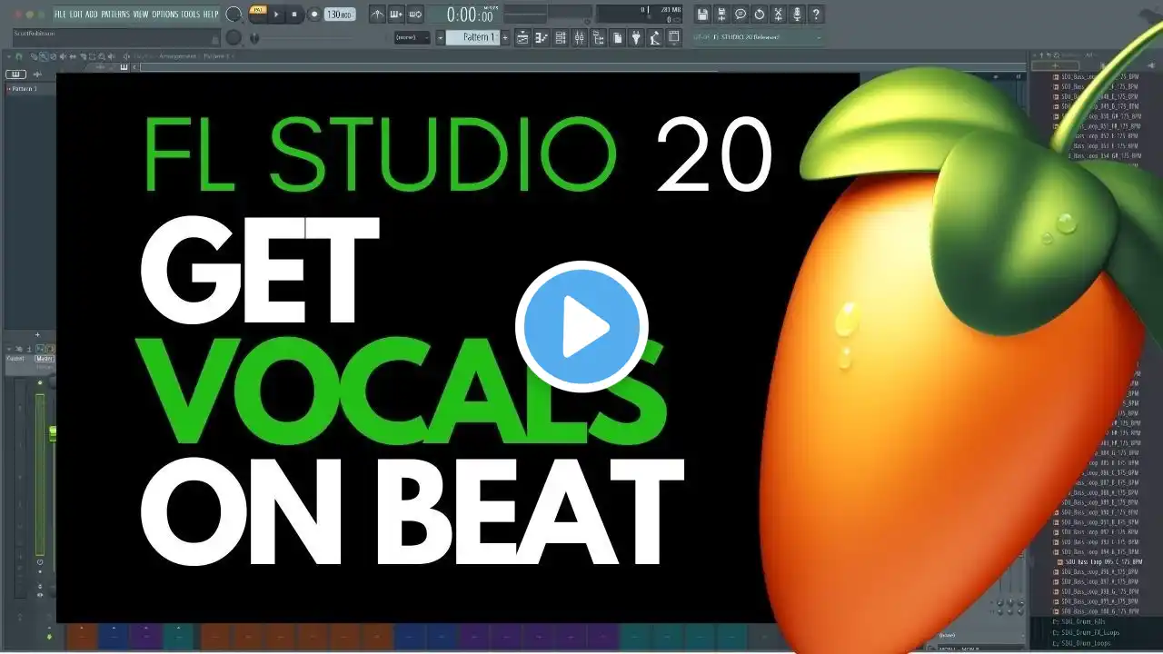Image resolution: width=1163 pixels, height=654 pixels.
Task: Click the undo history icon
Action: [760, 15]
